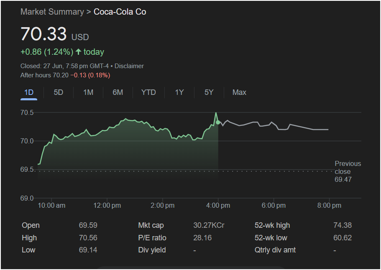Click the 52-wk low label

point(271,238)
